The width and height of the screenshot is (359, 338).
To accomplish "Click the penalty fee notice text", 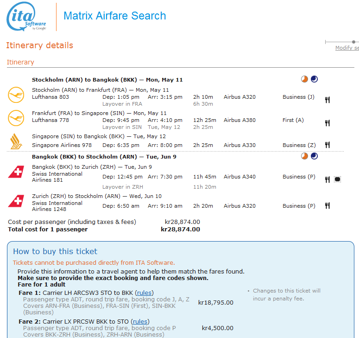I will coord(286,295).
